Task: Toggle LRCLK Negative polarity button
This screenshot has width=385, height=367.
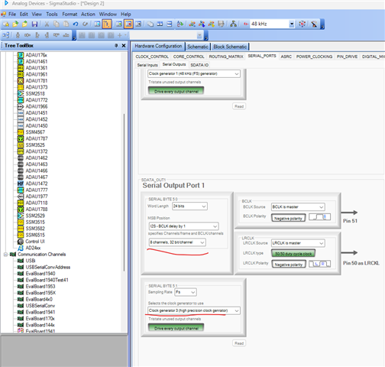Action: pos(288,265)
